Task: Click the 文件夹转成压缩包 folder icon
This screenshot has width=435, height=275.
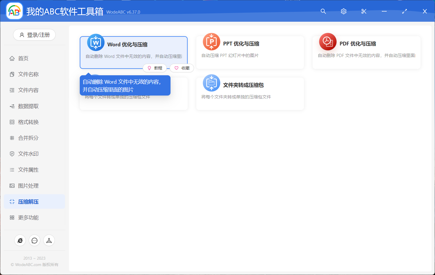Action: (212, 83)
